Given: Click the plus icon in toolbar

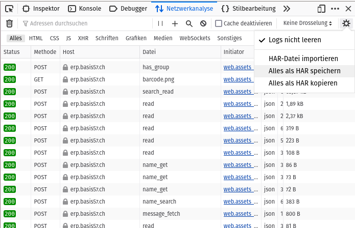Looking at the screenshot, I should [175, 23].
